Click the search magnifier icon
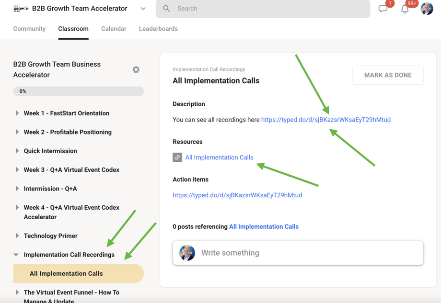The height and width of the screenshot is (303, 441). click(x=166, y=9)
